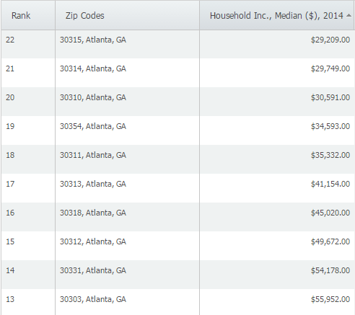Select 30312, Atlanta, GA zip entry

click(93, 241)
